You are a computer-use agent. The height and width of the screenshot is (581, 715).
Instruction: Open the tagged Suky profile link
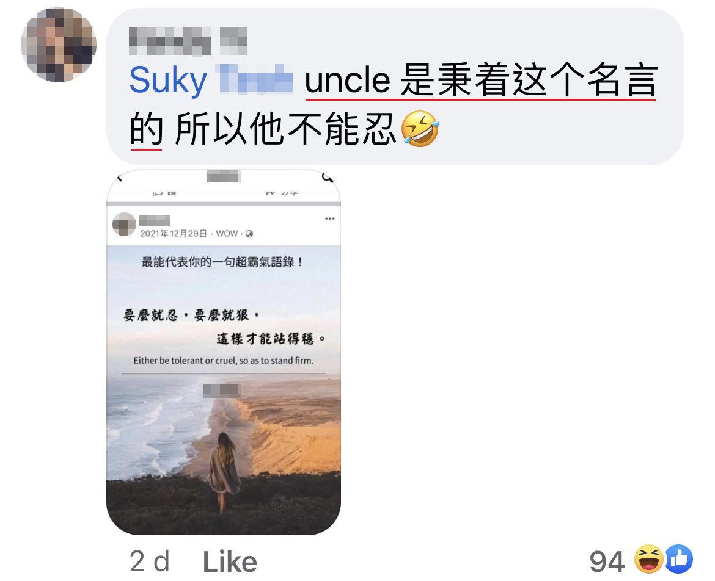tap(211, 80)
